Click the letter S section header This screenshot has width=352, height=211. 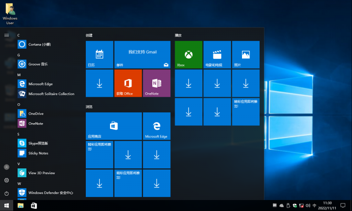18,134
